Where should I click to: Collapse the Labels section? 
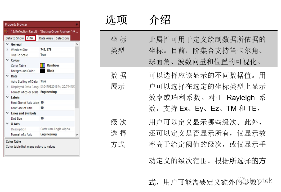7,97
